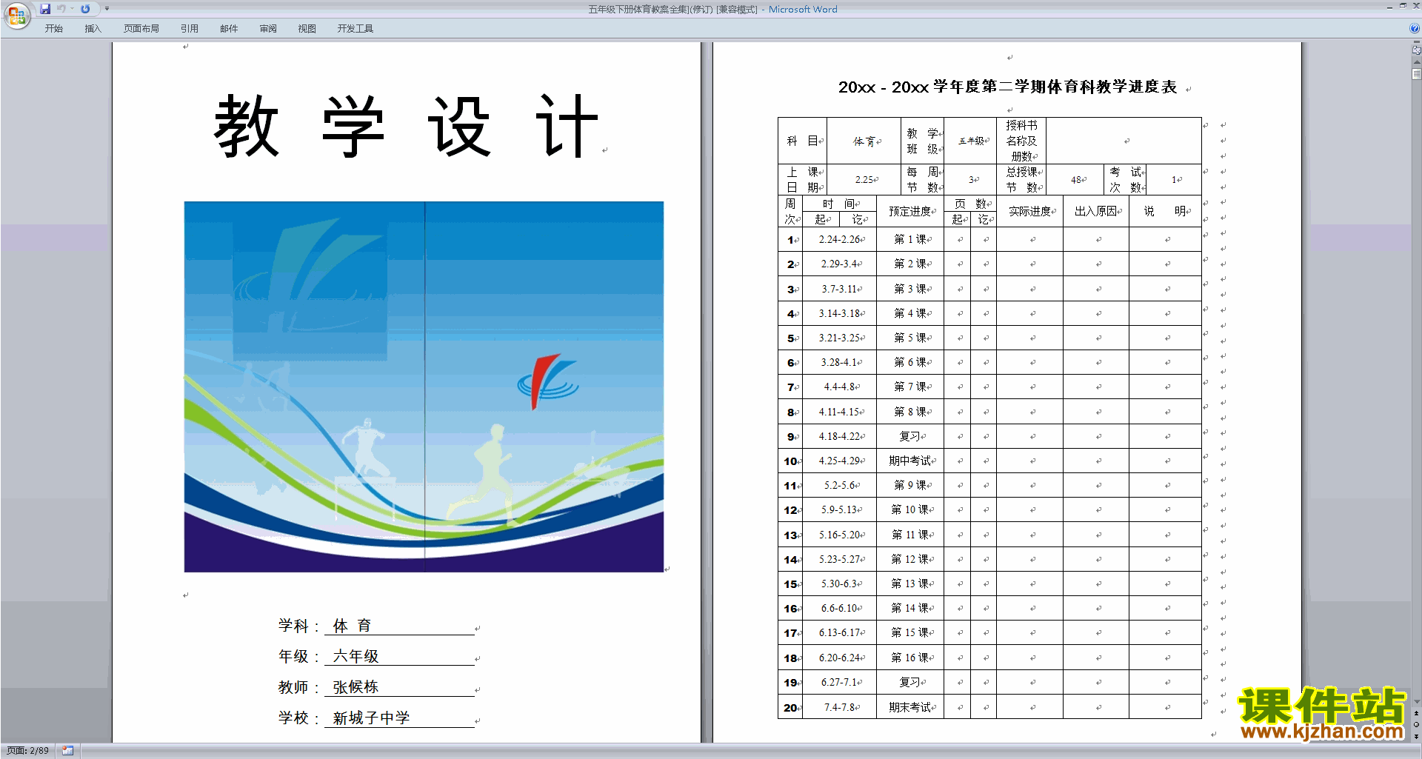Click the 授课书名称及册数 header cell
1422x759 pixels.
click(x=1021, y=141)
